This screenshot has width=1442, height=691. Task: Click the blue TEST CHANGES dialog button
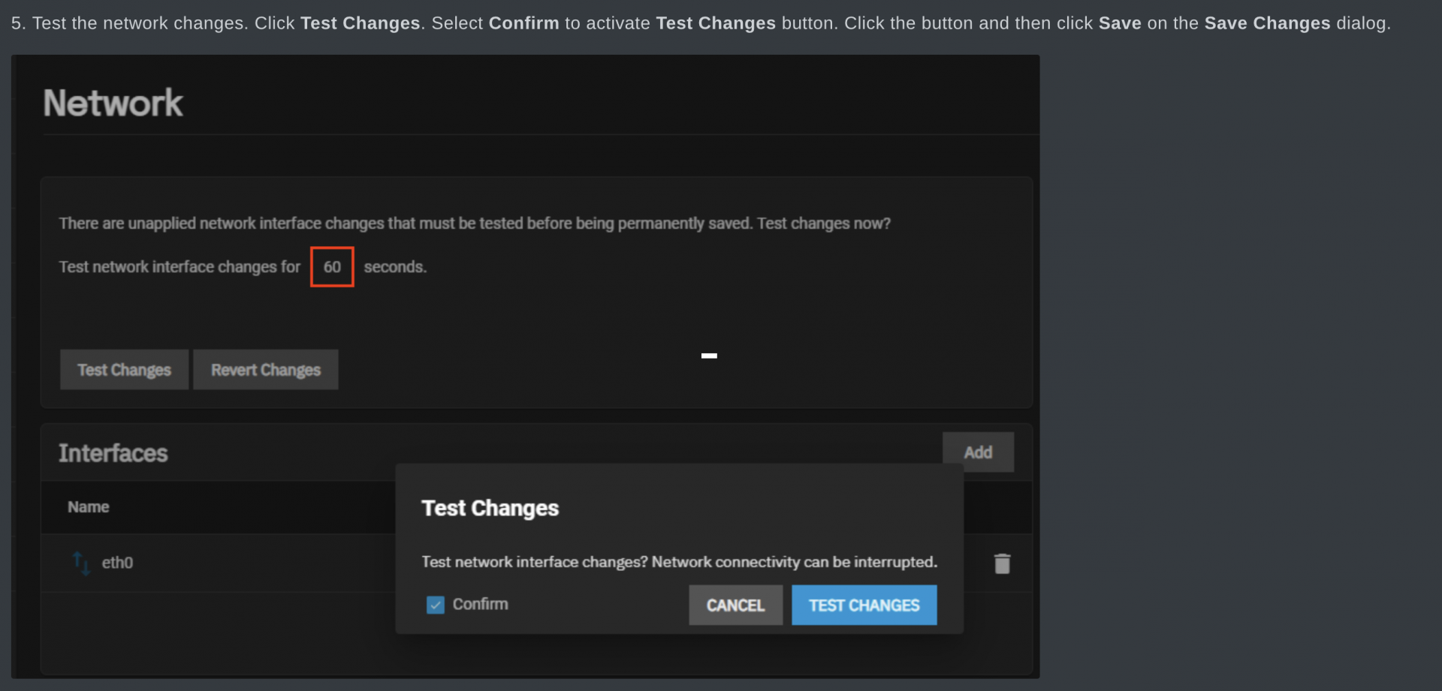click(864, 605)
